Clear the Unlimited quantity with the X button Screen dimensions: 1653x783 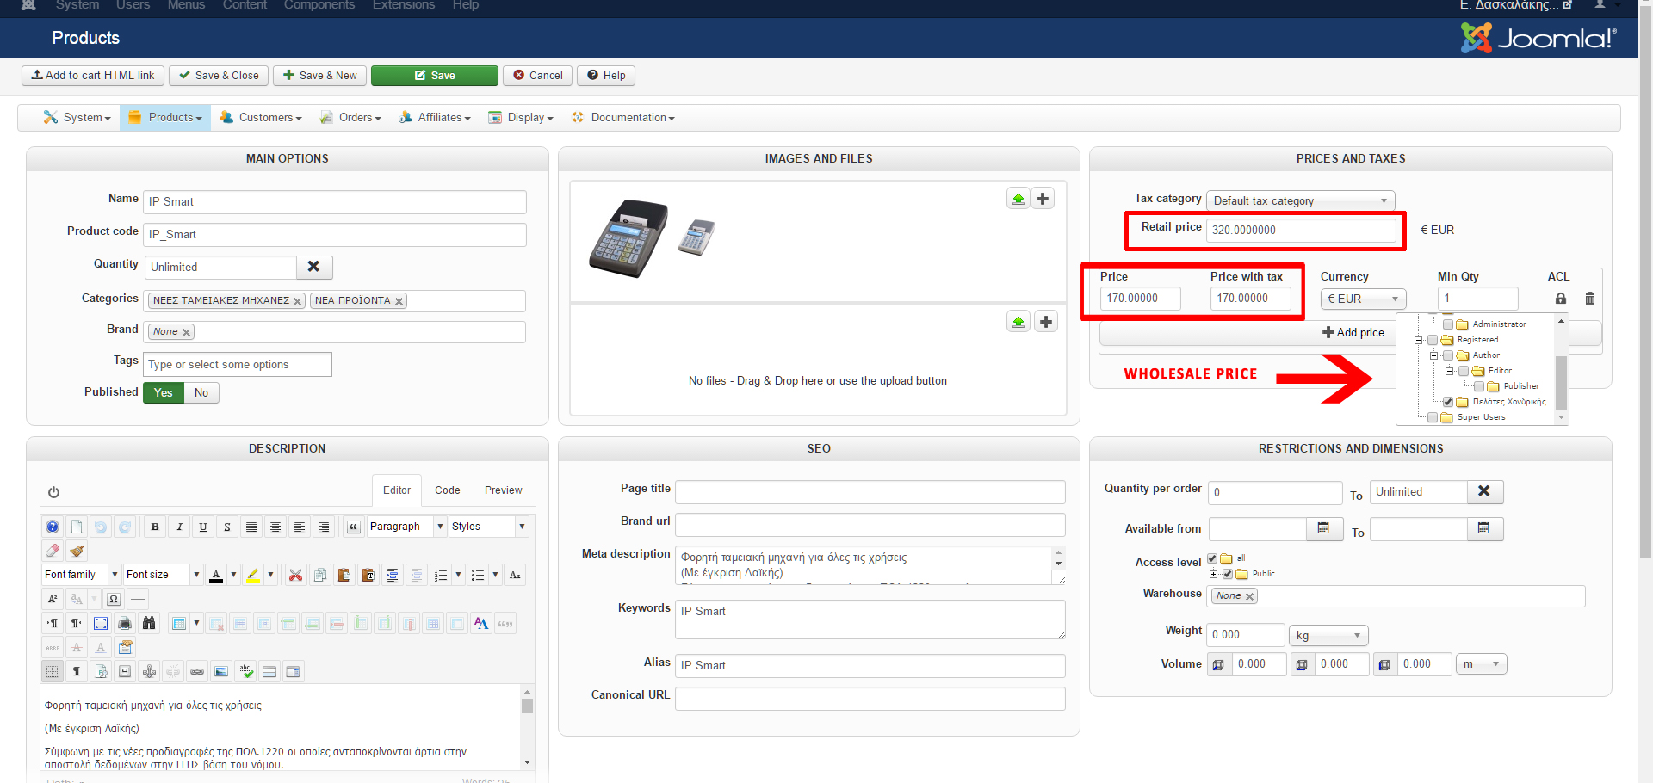[314, 267]
